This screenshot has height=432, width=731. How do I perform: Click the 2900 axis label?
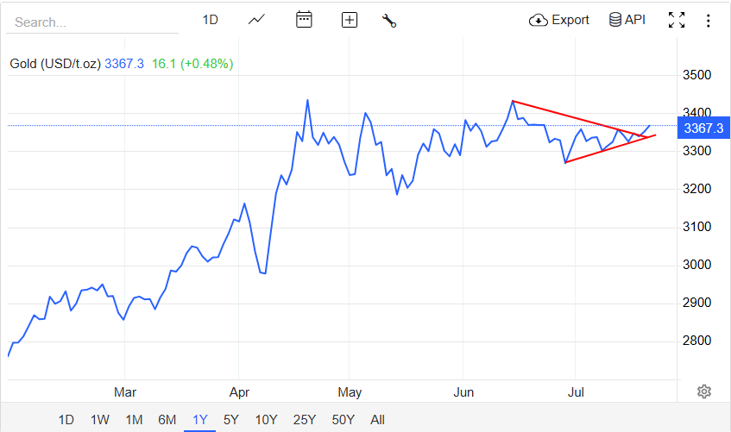[697, 303]
